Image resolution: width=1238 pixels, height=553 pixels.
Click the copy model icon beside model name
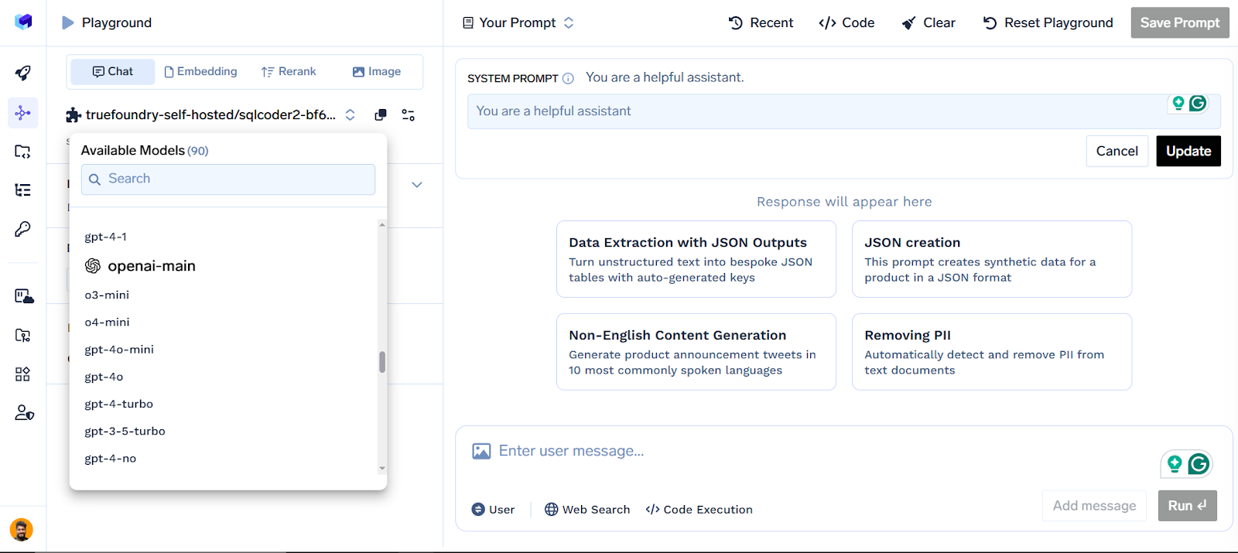point(381,115)
